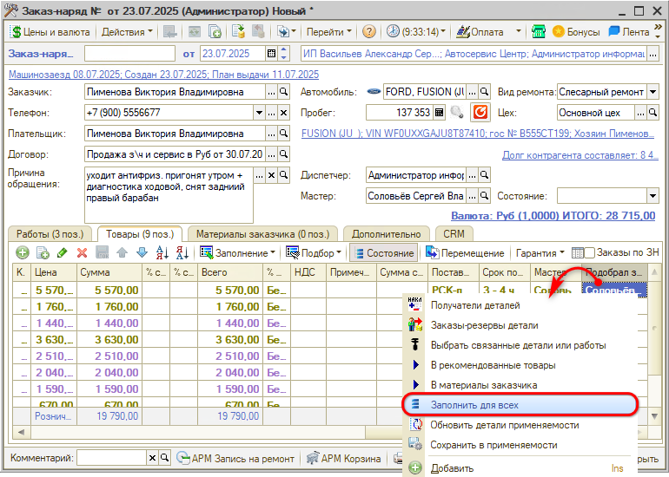
Task: Click into the Комментарий input field
Action: pyautogui.click(x=111, y=458)
